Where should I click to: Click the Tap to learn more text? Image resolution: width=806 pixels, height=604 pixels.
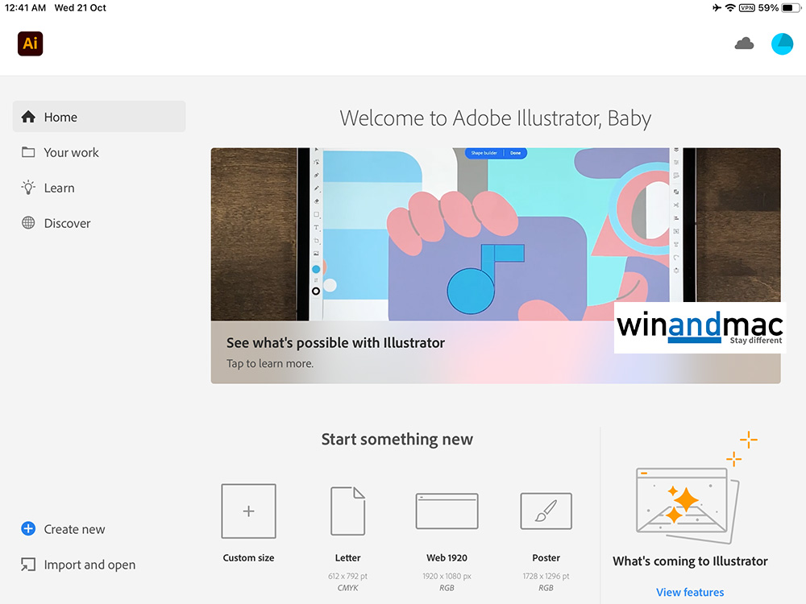coord(269,363)
